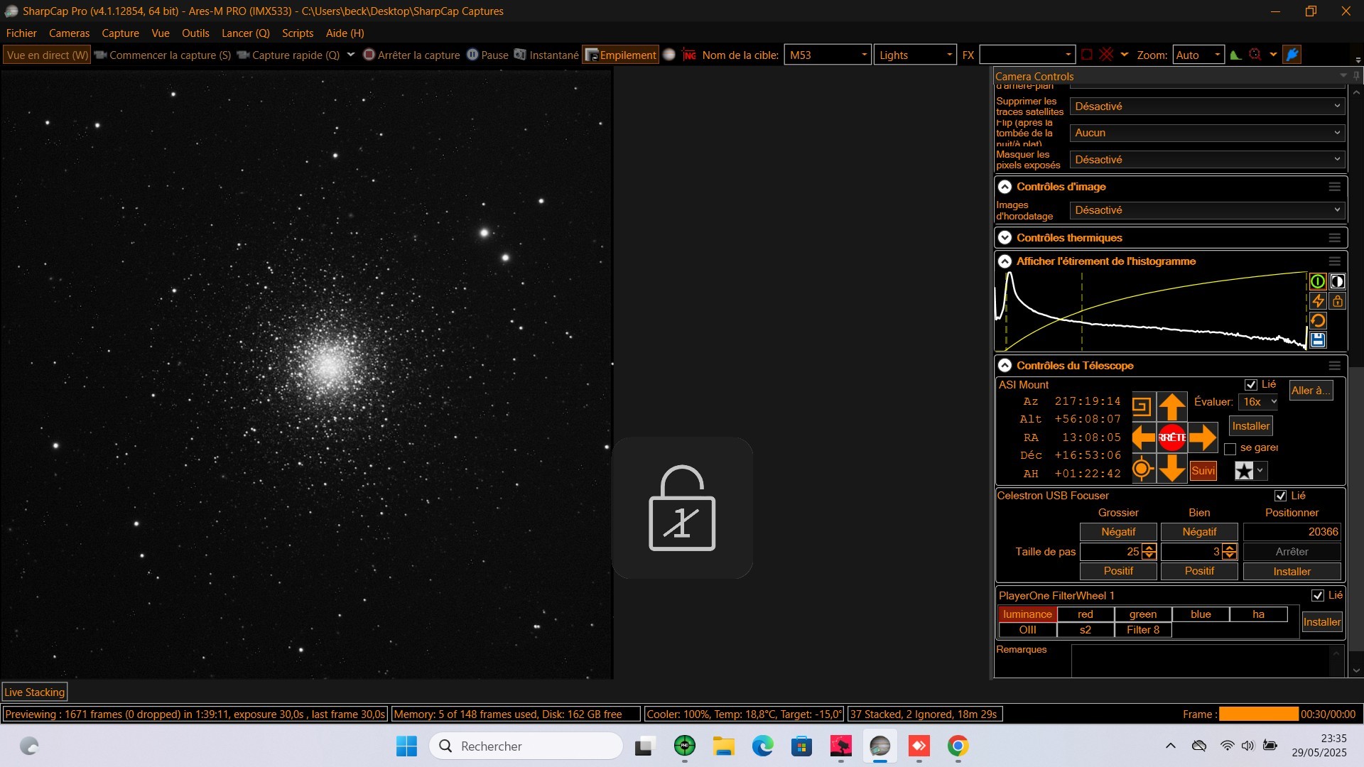Viewport: 1364px width, 767px height.
Task: Select the OIII filter
Action: [1027, 630]
